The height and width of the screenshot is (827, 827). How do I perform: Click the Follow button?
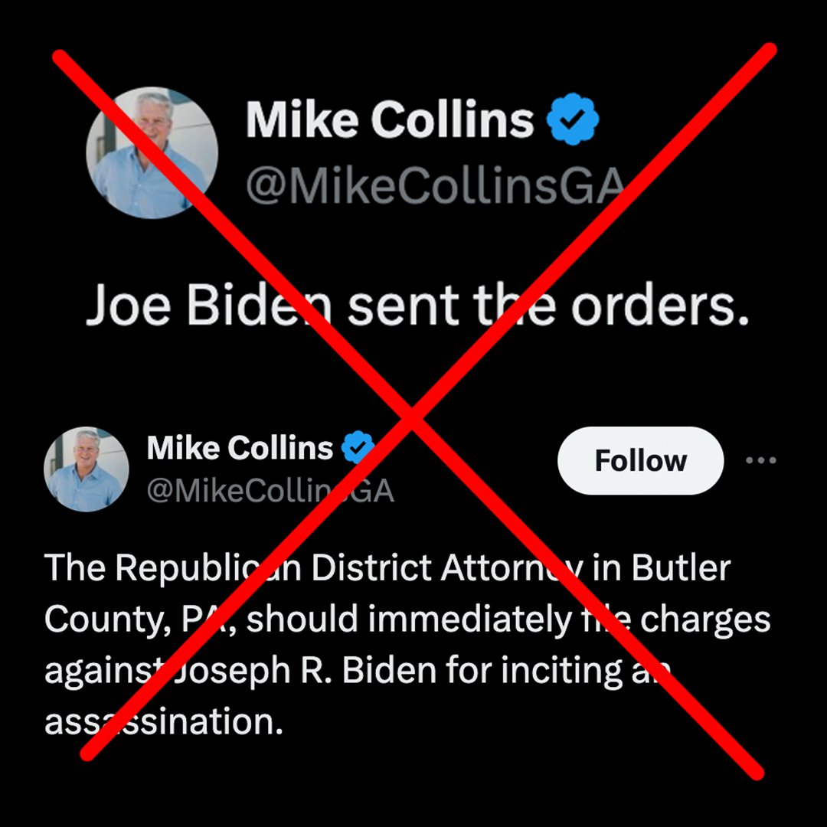640,460
